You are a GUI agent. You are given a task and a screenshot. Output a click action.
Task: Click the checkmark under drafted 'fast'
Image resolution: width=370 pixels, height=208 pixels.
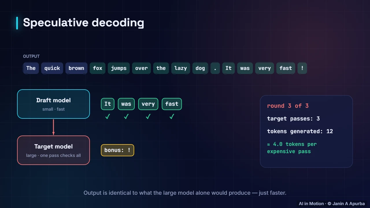[x=172, y=117]
